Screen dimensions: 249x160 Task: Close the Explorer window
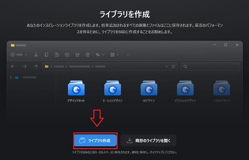[x=237, y=45]
